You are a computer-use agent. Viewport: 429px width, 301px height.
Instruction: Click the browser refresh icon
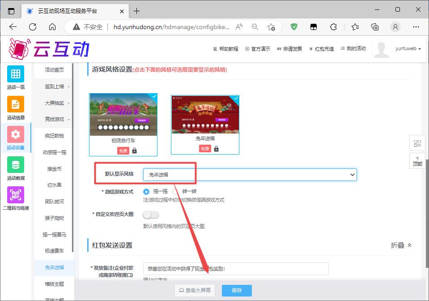[x=33, y=27]
